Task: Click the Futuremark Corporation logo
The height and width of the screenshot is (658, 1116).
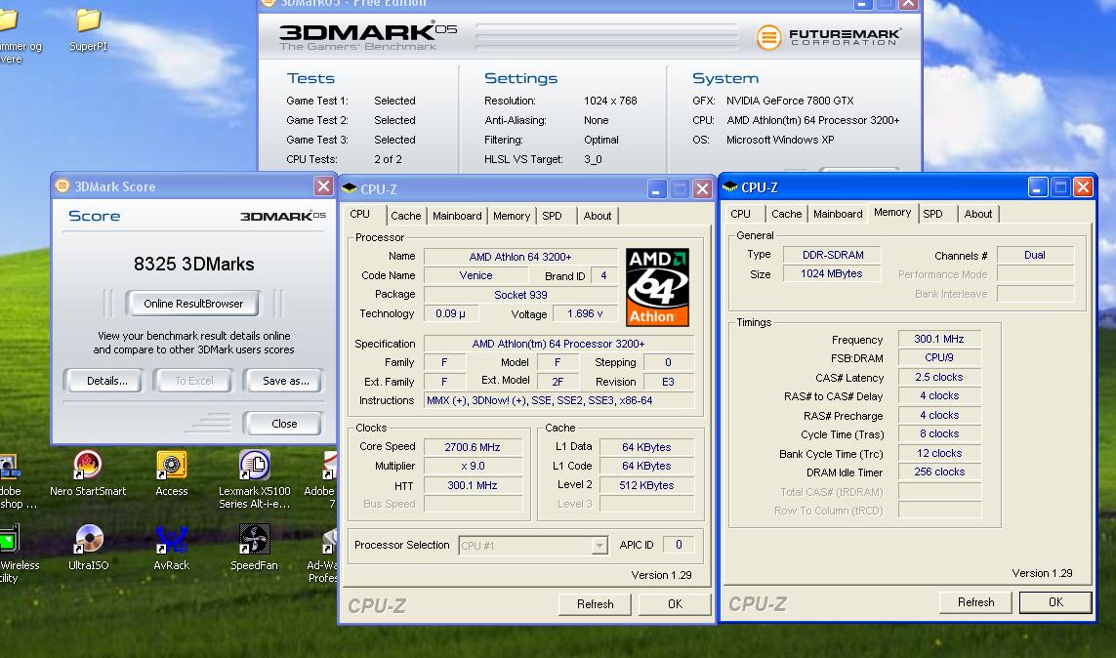Action: point(829,37)
